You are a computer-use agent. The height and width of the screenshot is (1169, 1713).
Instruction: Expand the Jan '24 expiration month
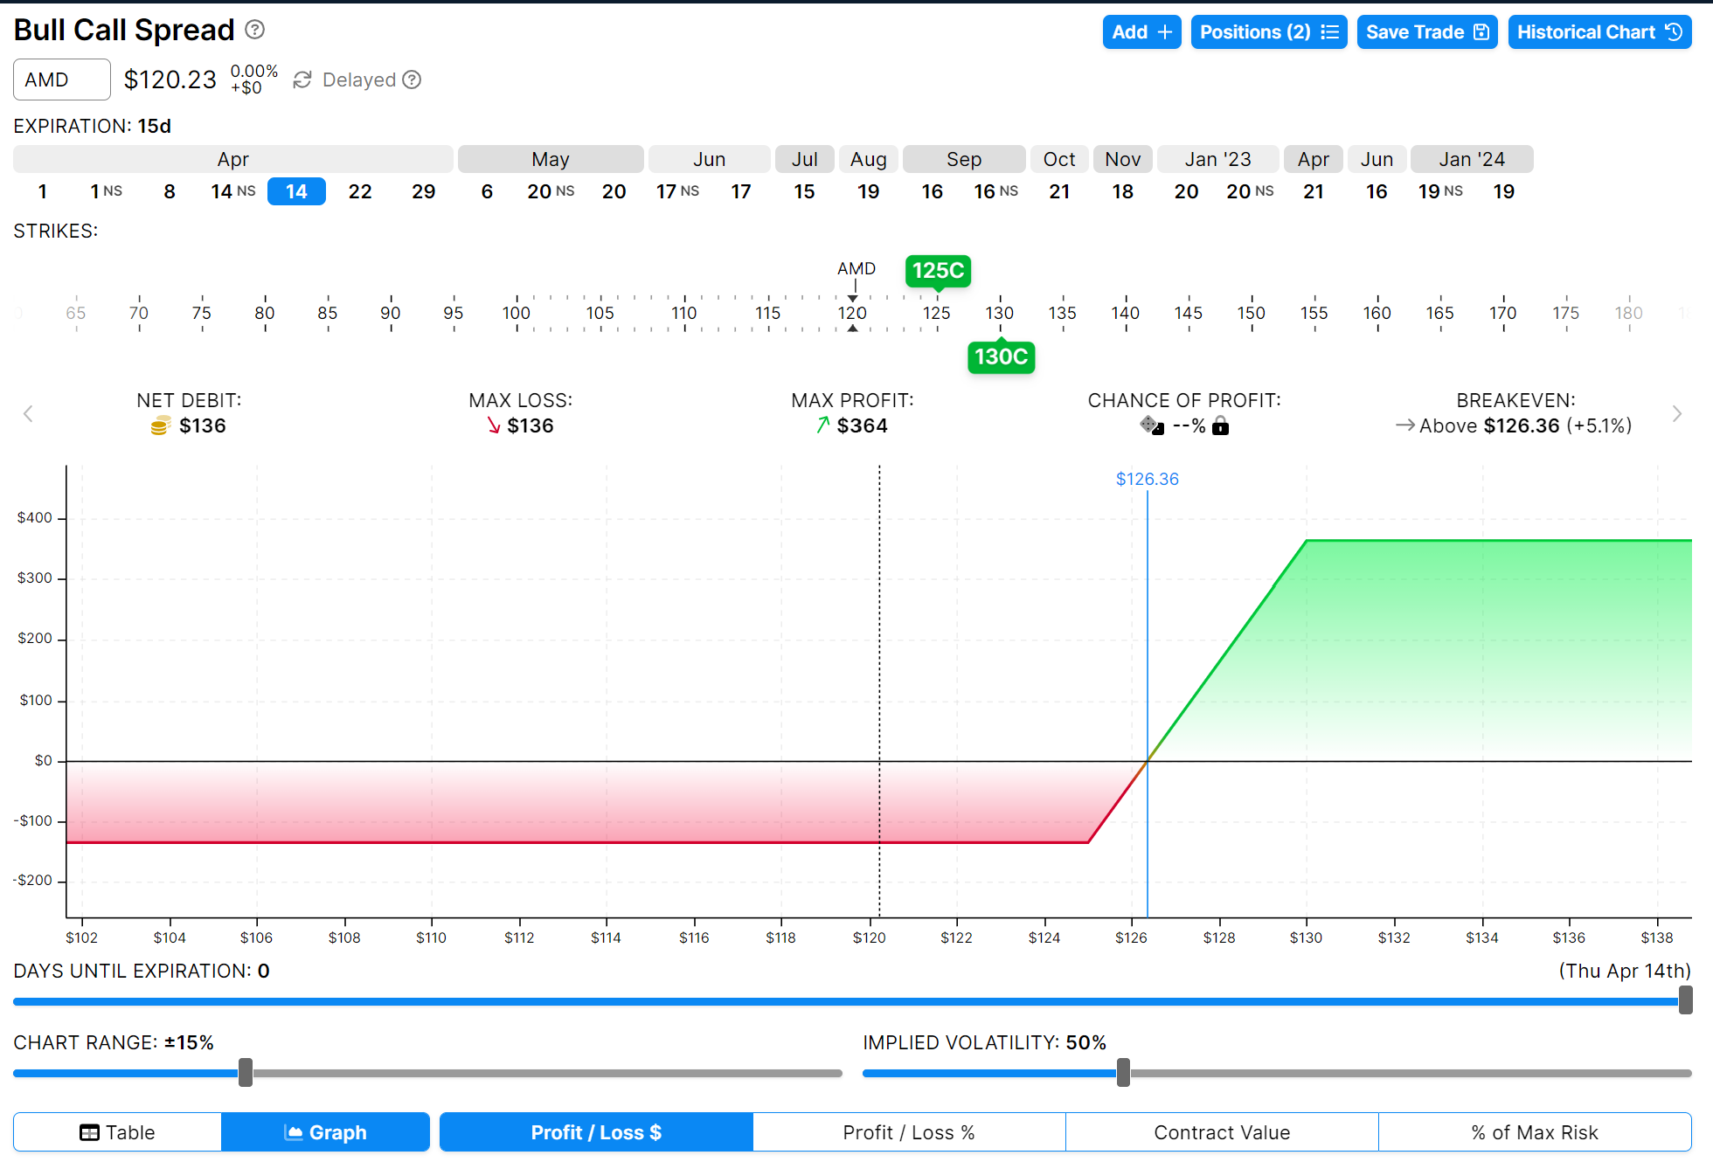coord(1471,159)
